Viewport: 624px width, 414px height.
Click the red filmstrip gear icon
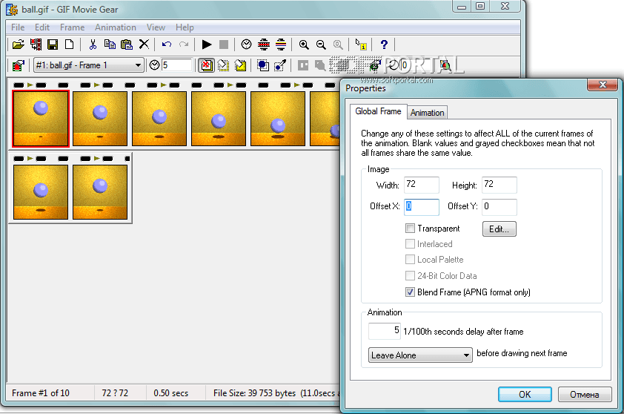[263, 45]
